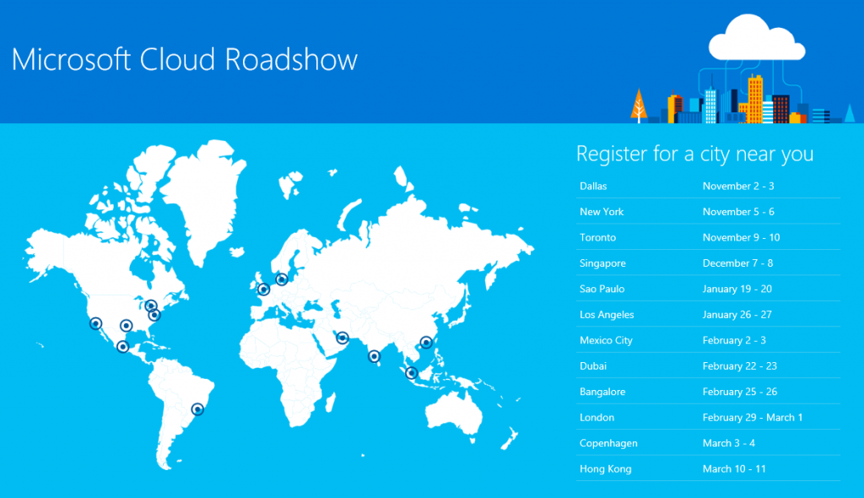Click the date "February 29 - March 1"
Image resolution: width=864 pixels, height=498 pixels.
click(753, 418)
